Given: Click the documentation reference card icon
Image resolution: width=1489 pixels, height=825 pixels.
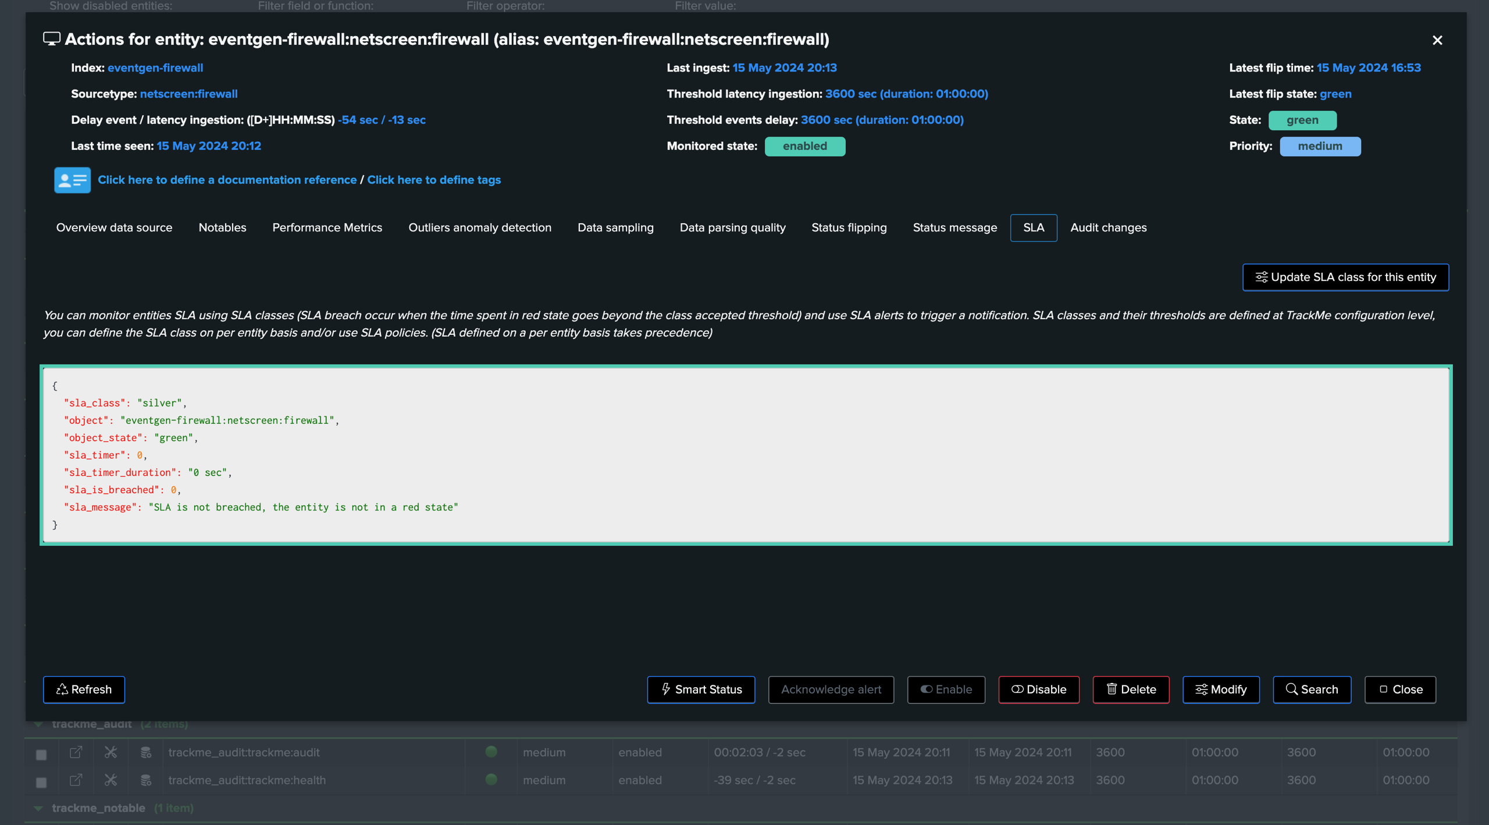Looking at the screenshot, I should click(72, 180).
